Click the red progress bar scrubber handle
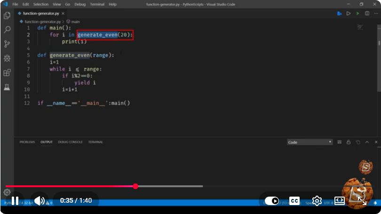Image resolution: width=381 pixels, height=214 pixels. coord(135,186)
